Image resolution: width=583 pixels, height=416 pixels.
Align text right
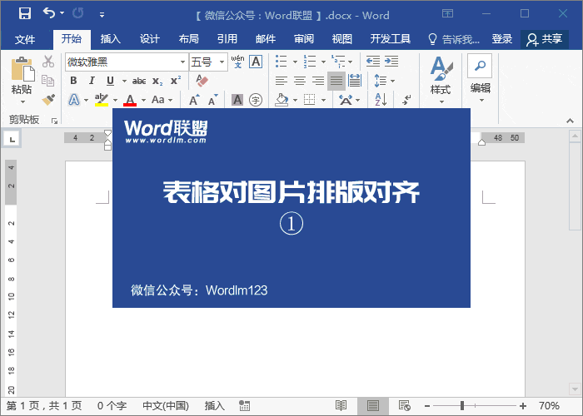click(318, 81)
